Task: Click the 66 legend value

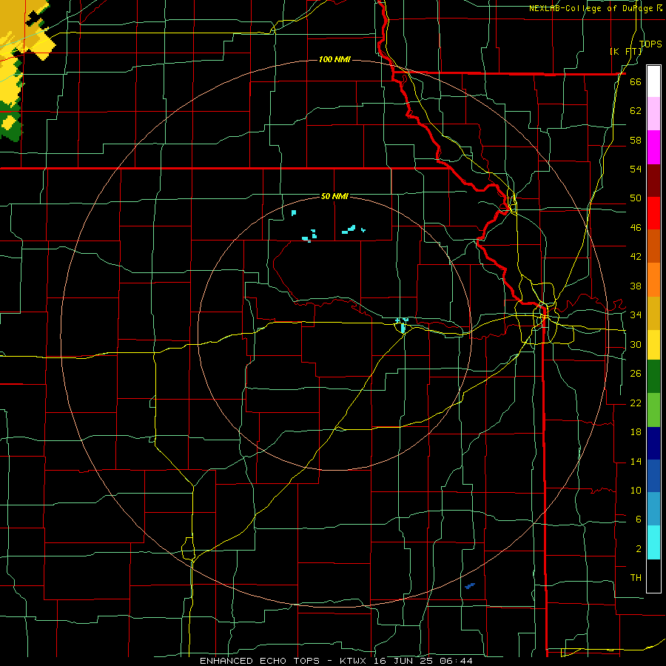Action: [x=636, y=81]
